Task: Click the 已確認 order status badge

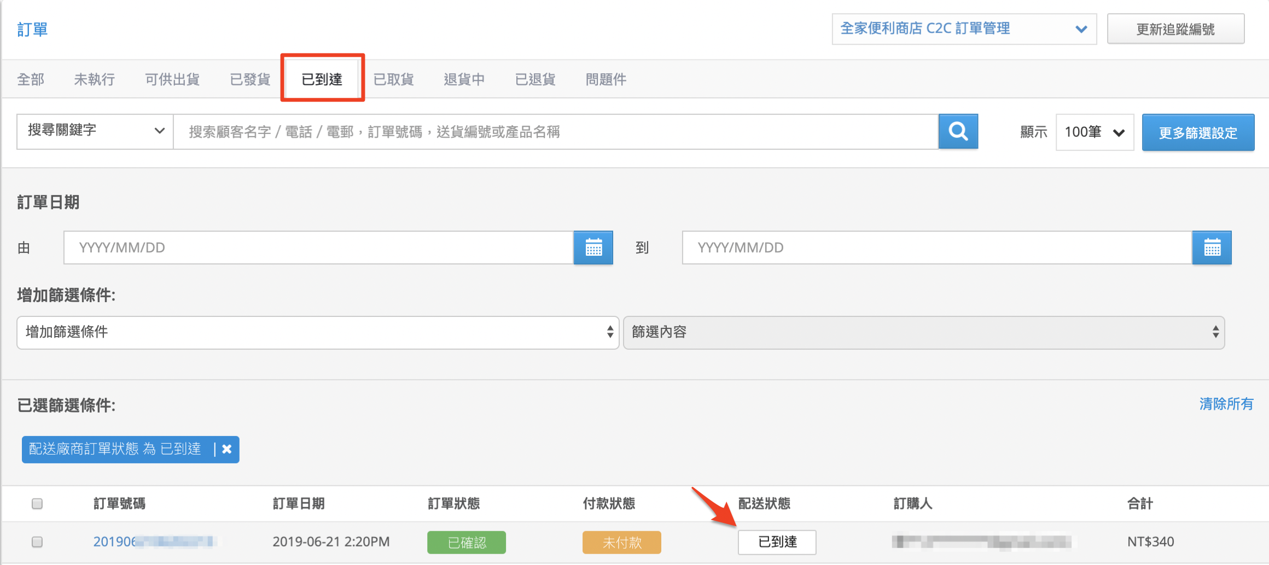Action: (x=467, y=542)
